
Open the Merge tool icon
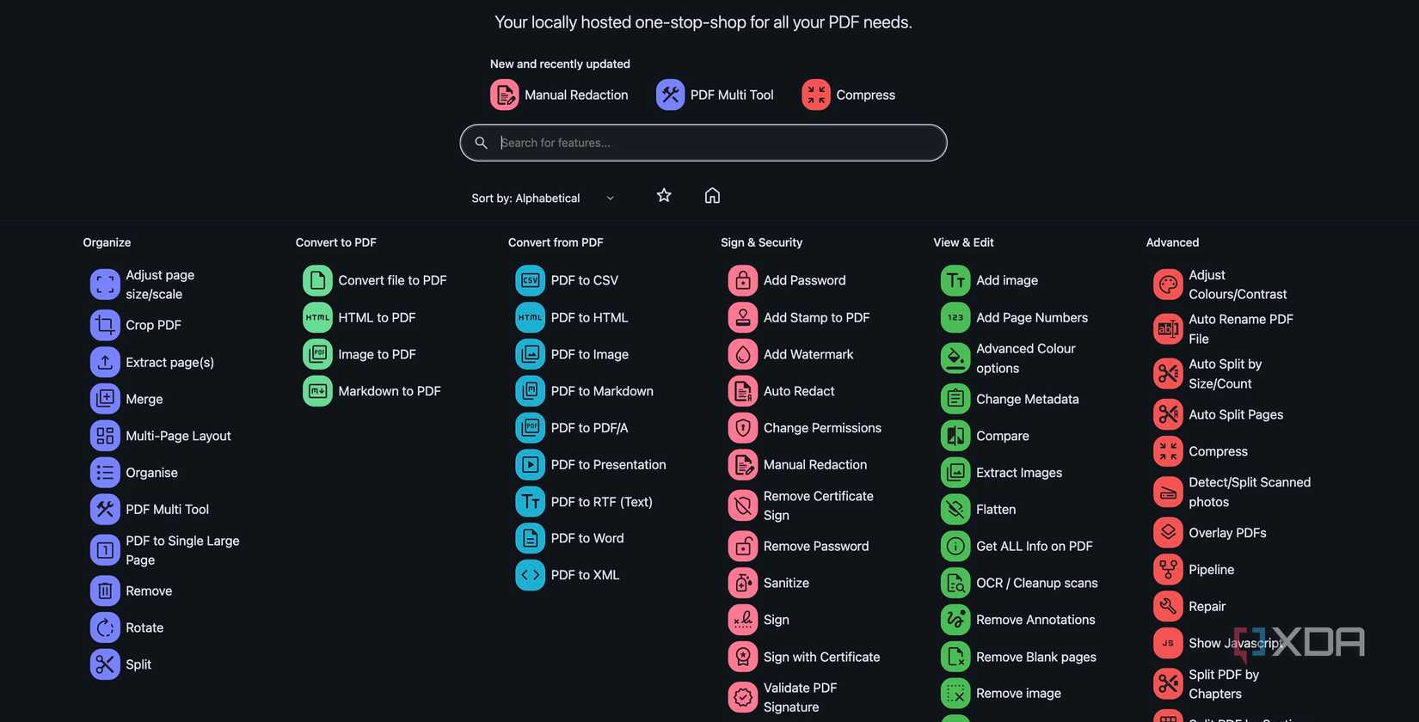click(105, 399)
